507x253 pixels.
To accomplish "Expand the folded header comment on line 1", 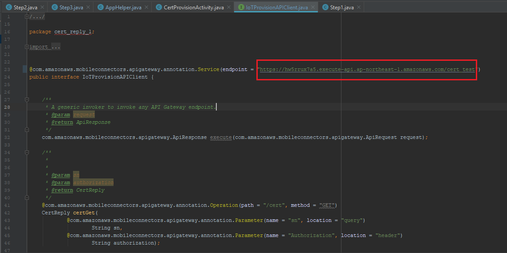I will (27, 17).
